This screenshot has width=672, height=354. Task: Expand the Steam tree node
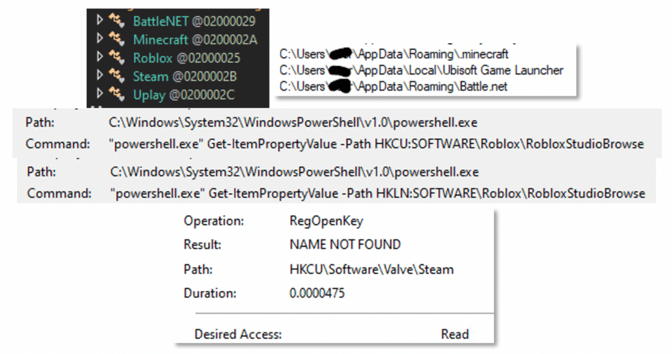(100, 77)
